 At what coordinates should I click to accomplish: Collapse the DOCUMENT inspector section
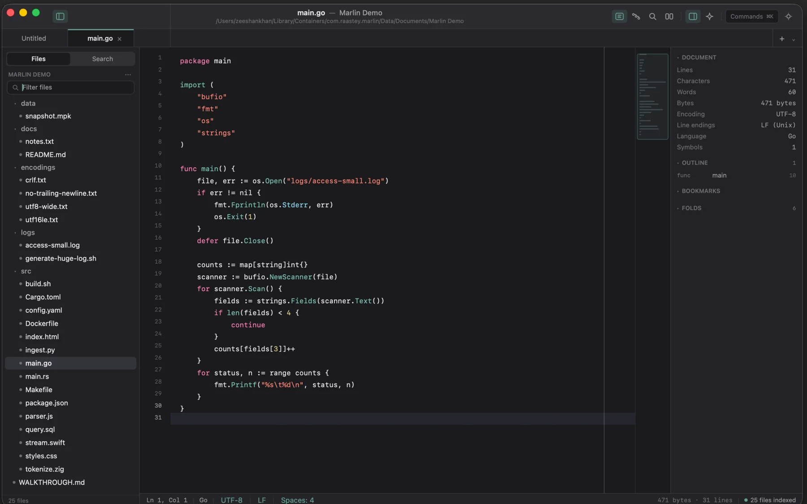point(697,58)
